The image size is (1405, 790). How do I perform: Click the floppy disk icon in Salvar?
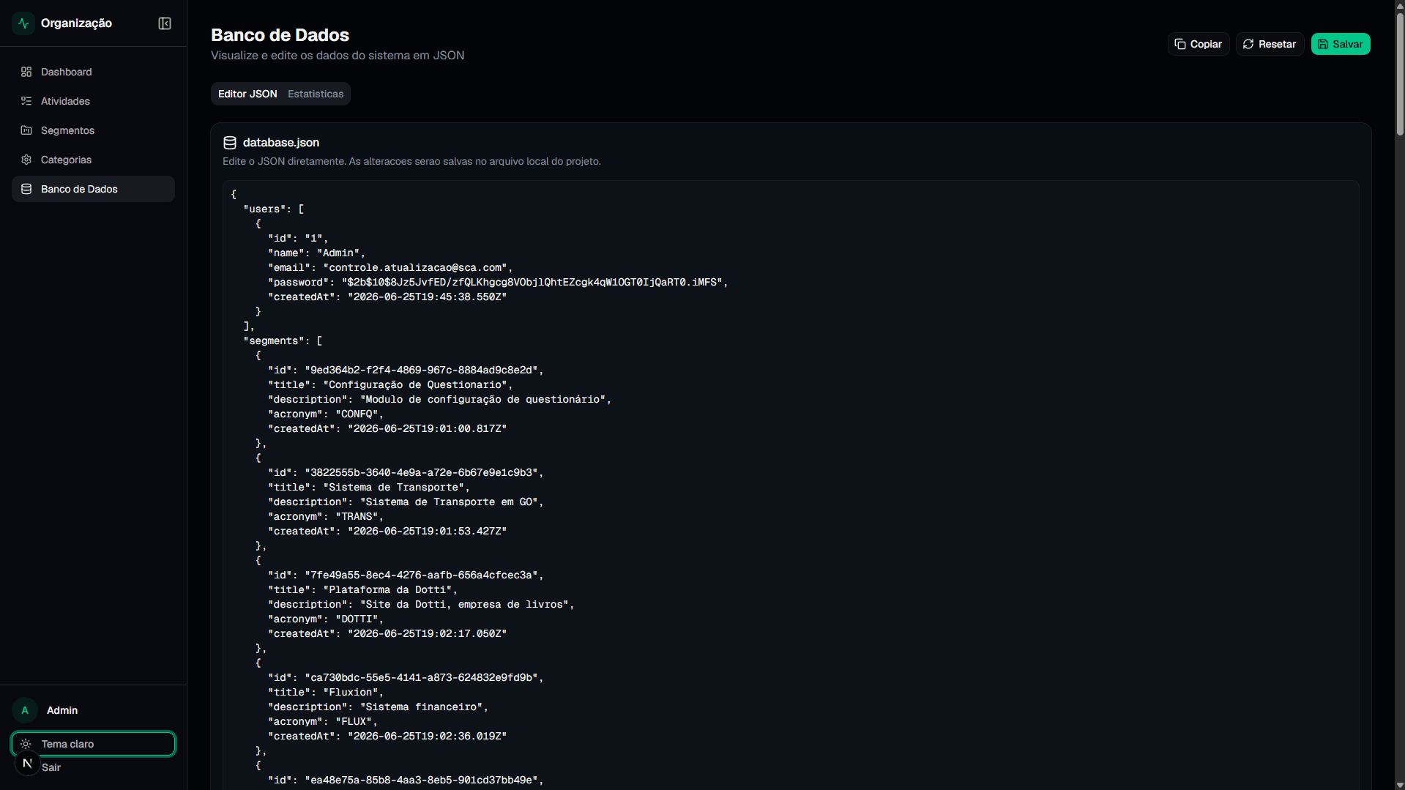click(x=1323, y=44)
